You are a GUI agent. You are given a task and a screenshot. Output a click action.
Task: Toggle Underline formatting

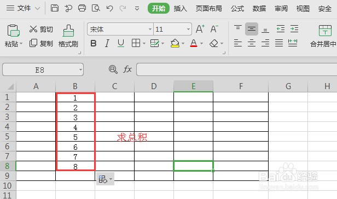[121, 43]
